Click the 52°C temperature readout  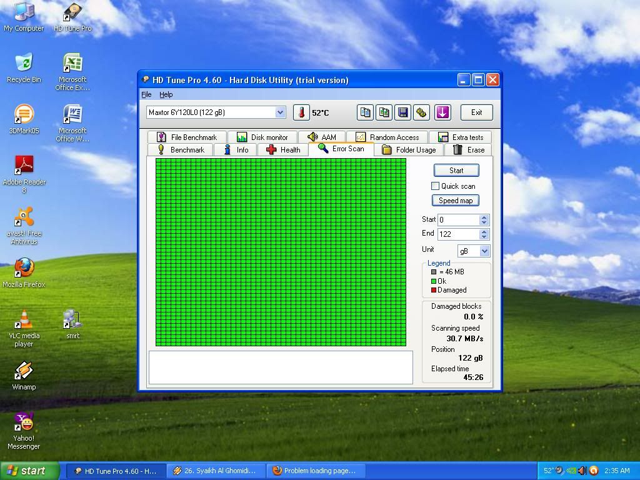(321, 113)
